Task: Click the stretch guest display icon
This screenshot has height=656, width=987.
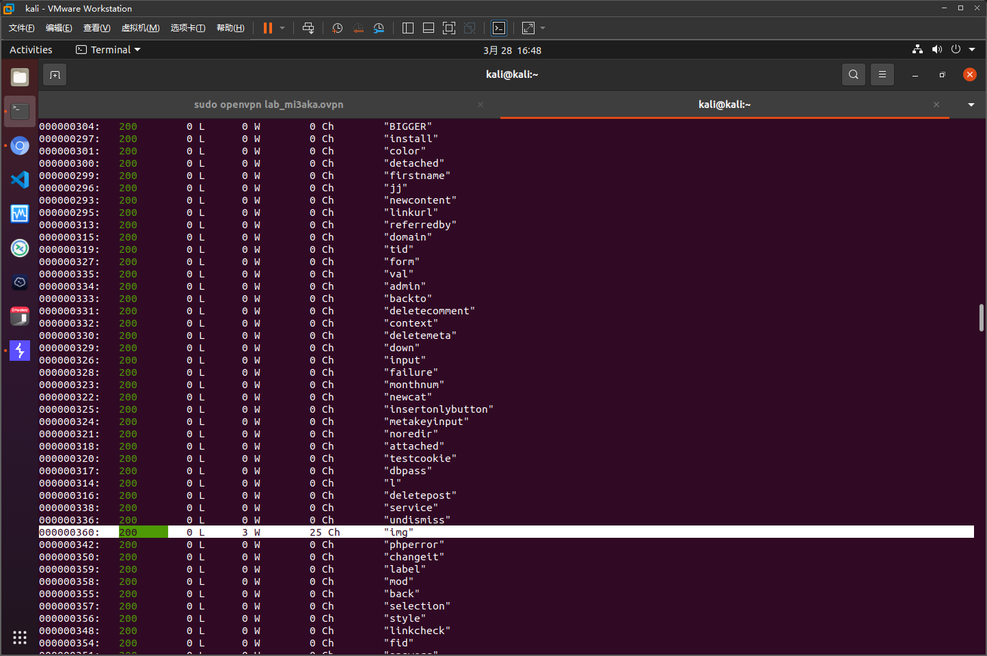Action: tap(528, 28)
